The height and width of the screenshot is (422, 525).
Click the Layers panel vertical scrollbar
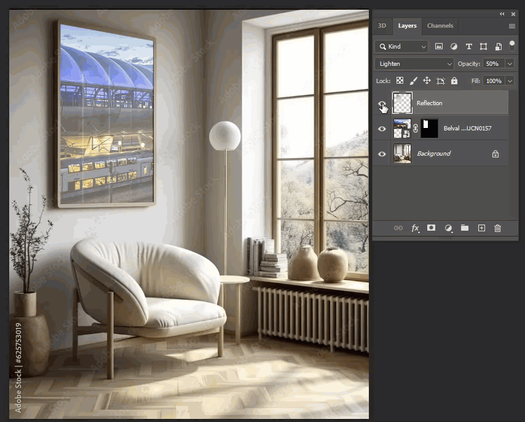513,154
